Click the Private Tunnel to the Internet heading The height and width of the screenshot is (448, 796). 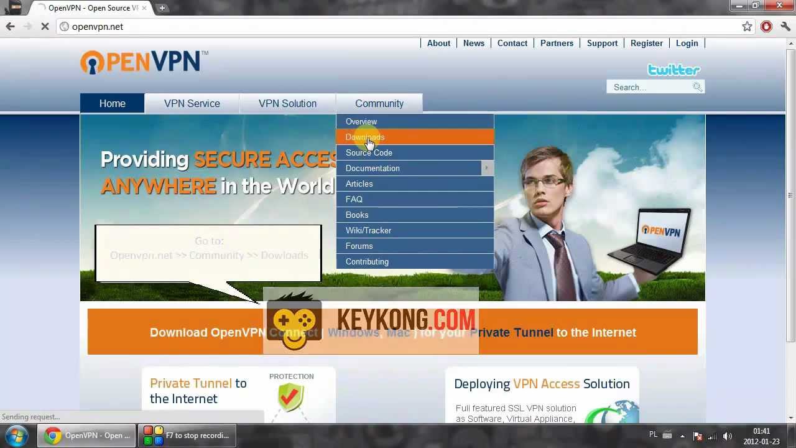tap(198, 391)
